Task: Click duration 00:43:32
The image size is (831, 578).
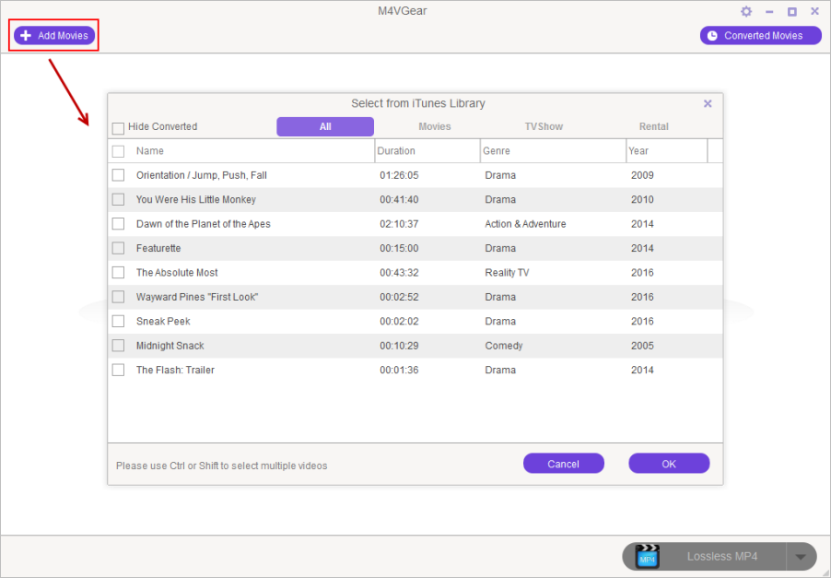Action: pos(399,273)
